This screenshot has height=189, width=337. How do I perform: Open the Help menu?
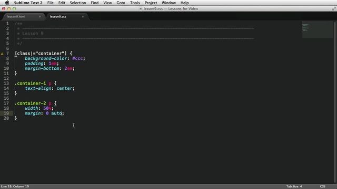point(184,3)
